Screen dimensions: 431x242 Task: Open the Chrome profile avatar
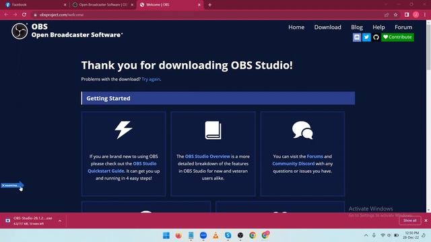tap(416, 15)
